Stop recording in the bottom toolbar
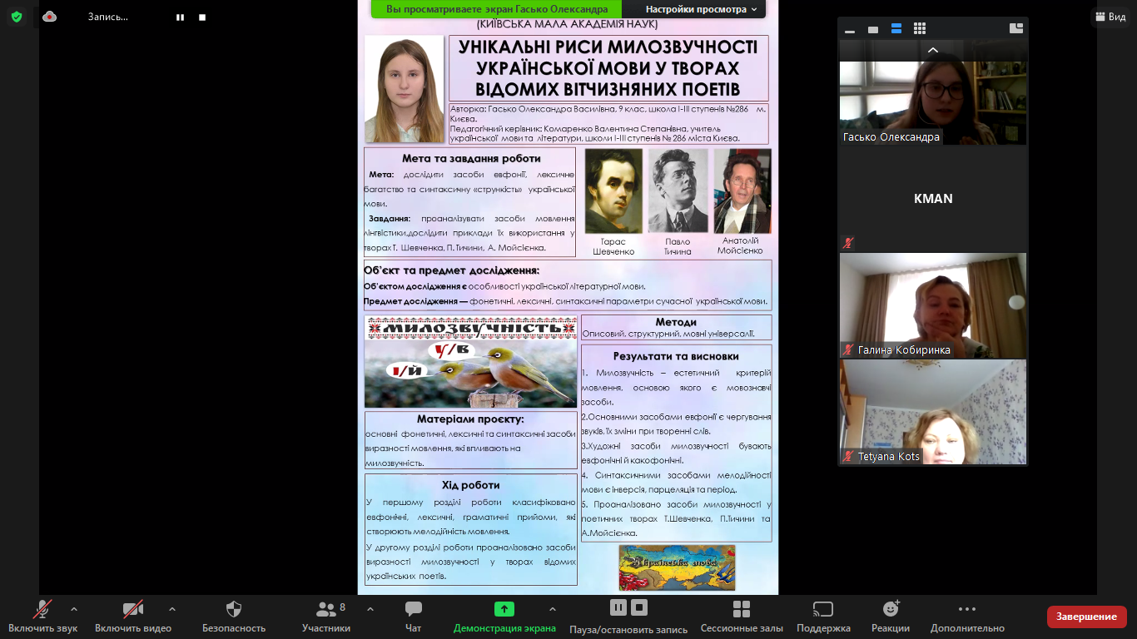This screenshot has width=1137, height=639. click(639, 607)
